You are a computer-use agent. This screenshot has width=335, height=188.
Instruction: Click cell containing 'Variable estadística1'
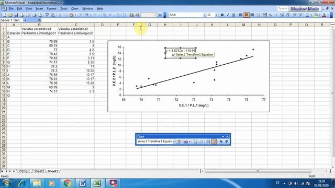[x=39, y=29]
